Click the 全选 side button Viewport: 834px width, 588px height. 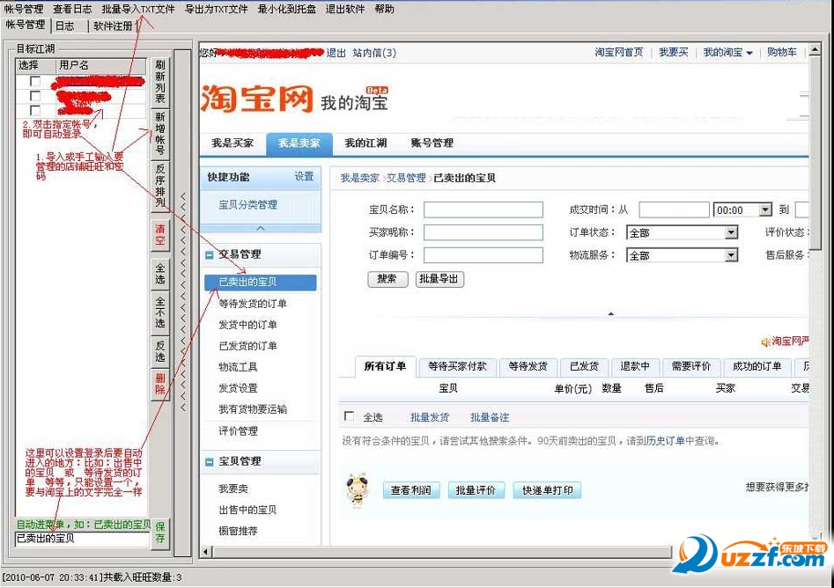pos(159,273)
